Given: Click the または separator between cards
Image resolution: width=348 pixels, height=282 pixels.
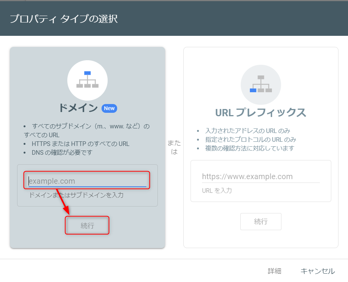Looking at the screenshot, I should click(x=174, y=147).
